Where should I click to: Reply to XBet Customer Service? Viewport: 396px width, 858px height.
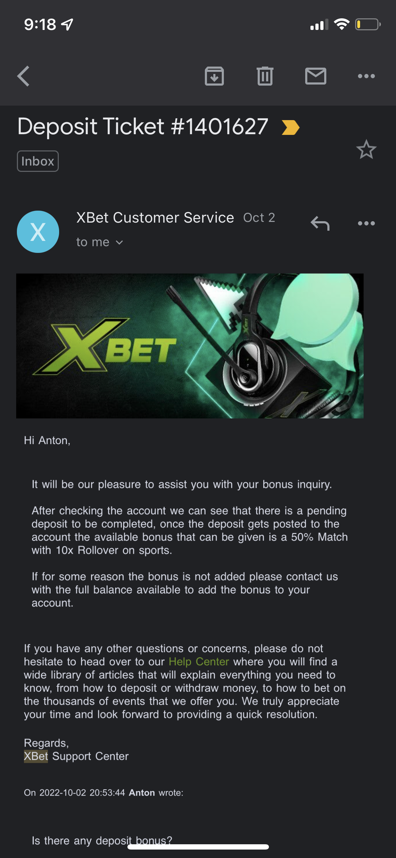(320, 223)
